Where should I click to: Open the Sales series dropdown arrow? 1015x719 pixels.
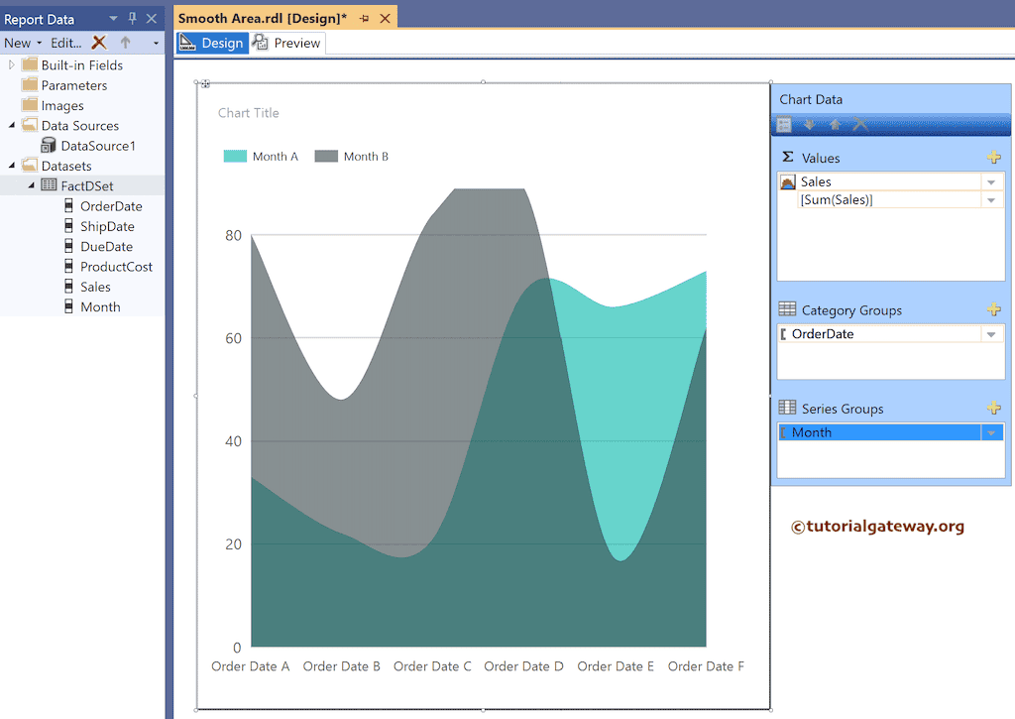[991, 182]
